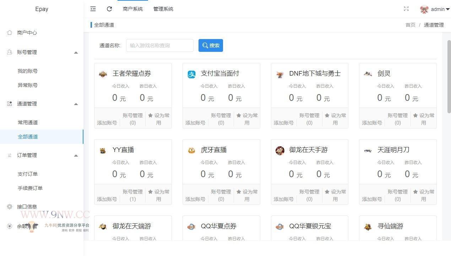Star YY直播 as a common channel
451x256 pixels.
click(x=159, y=195)
